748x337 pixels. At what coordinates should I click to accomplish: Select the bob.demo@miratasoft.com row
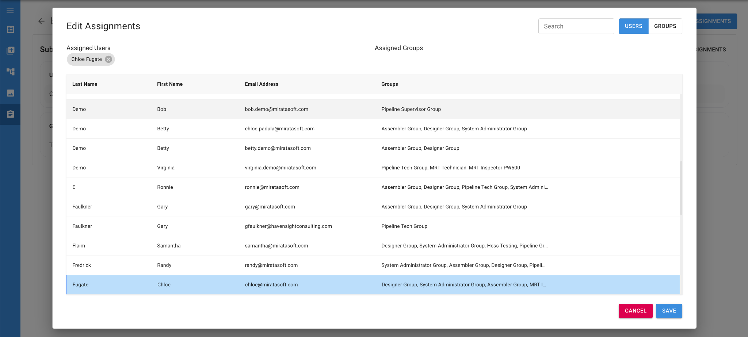[373, 109]
